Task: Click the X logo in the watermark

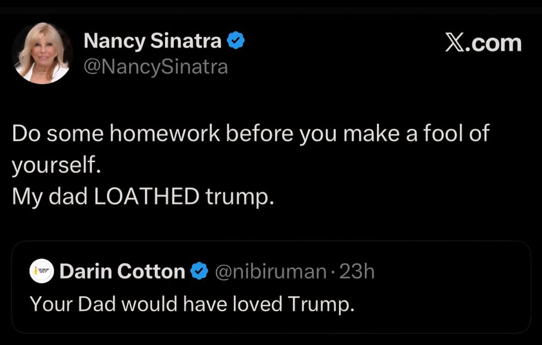Action: pyautogui.click(x=455, y=43)
